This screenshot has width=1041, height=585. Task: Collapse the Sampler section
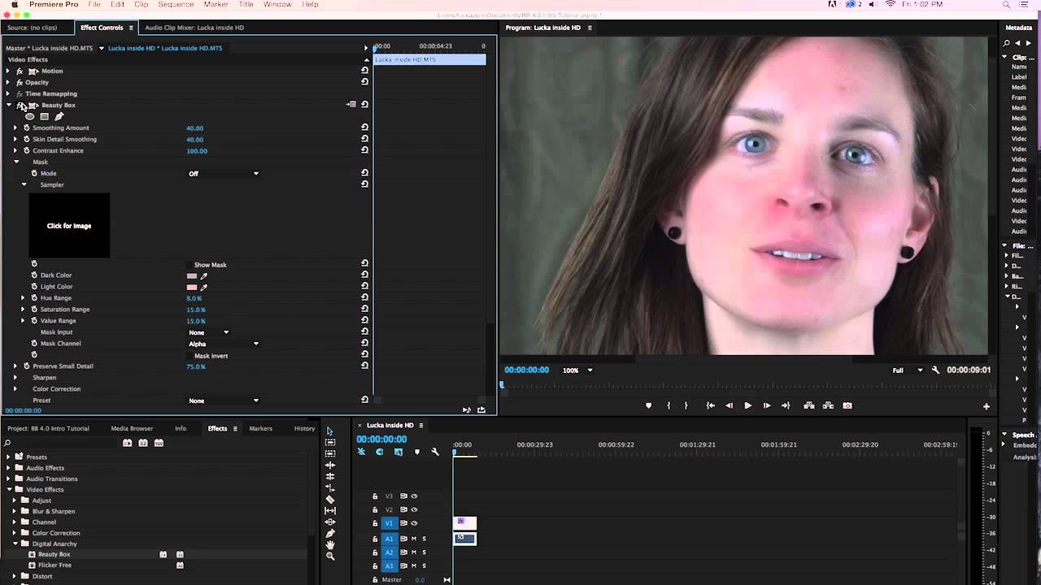tap(24, 184)
